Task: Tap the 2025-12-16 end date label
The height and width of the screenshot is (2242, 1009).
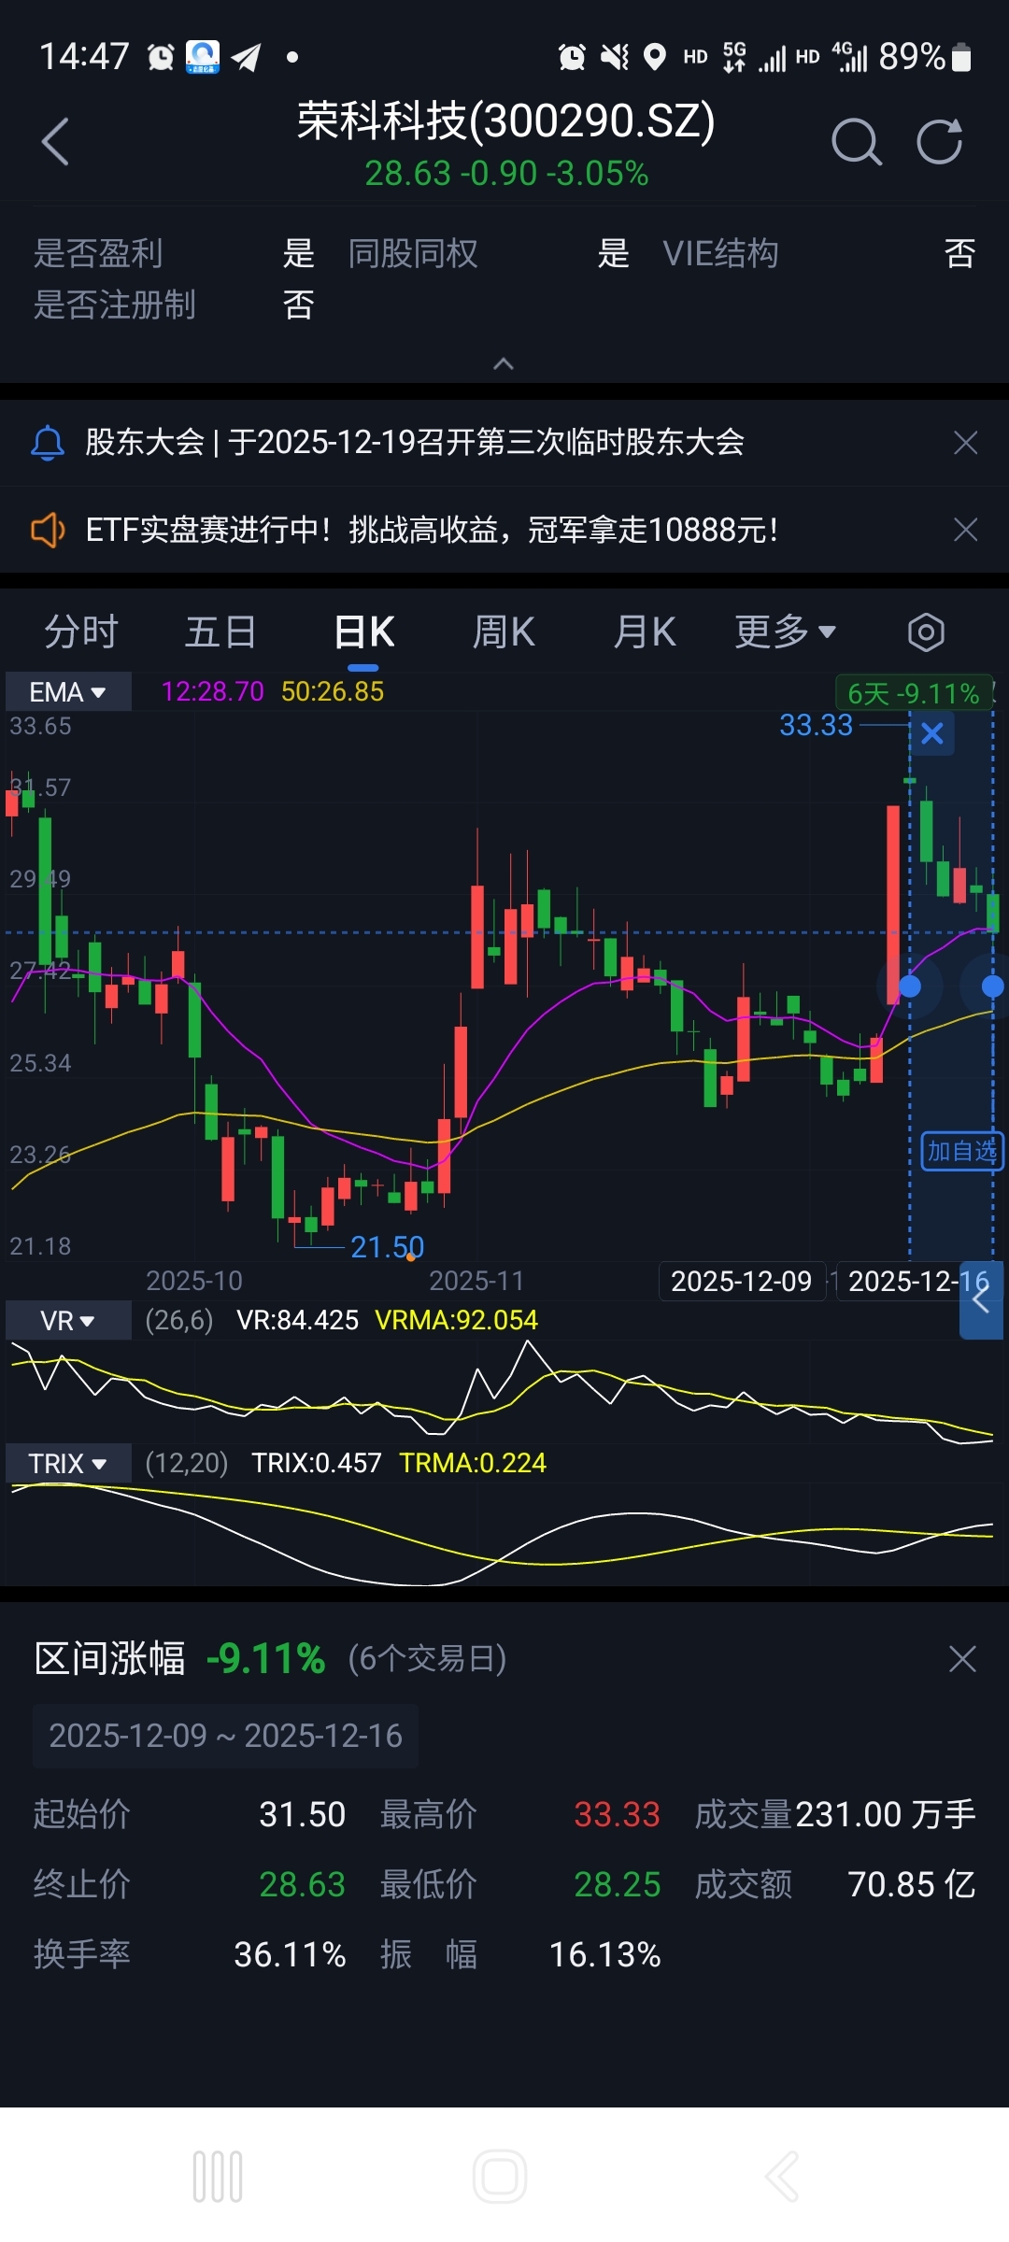Action: tap(918, 1281)
